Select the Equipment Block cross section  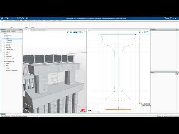[x=10, y=58]
